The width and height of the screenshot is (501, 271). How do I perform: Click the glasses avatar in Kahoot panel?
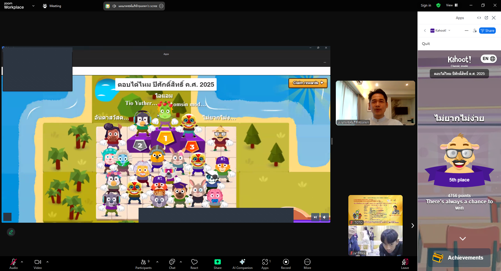coord(459,153)
